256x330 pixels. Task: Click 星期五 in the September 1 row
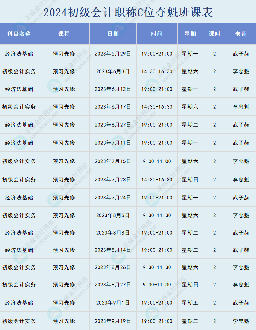[x=190, y=303]
